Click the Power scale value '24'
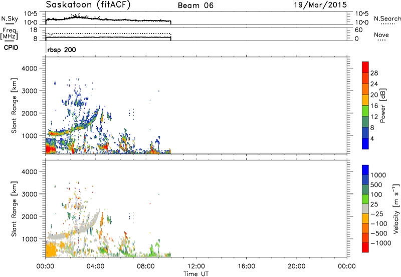The height and width of the screenshot is (277, 401). coord(374,84)
